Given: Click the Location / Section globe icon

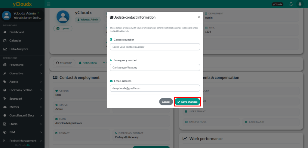Looking at the screenshot, I should point(5,90).
